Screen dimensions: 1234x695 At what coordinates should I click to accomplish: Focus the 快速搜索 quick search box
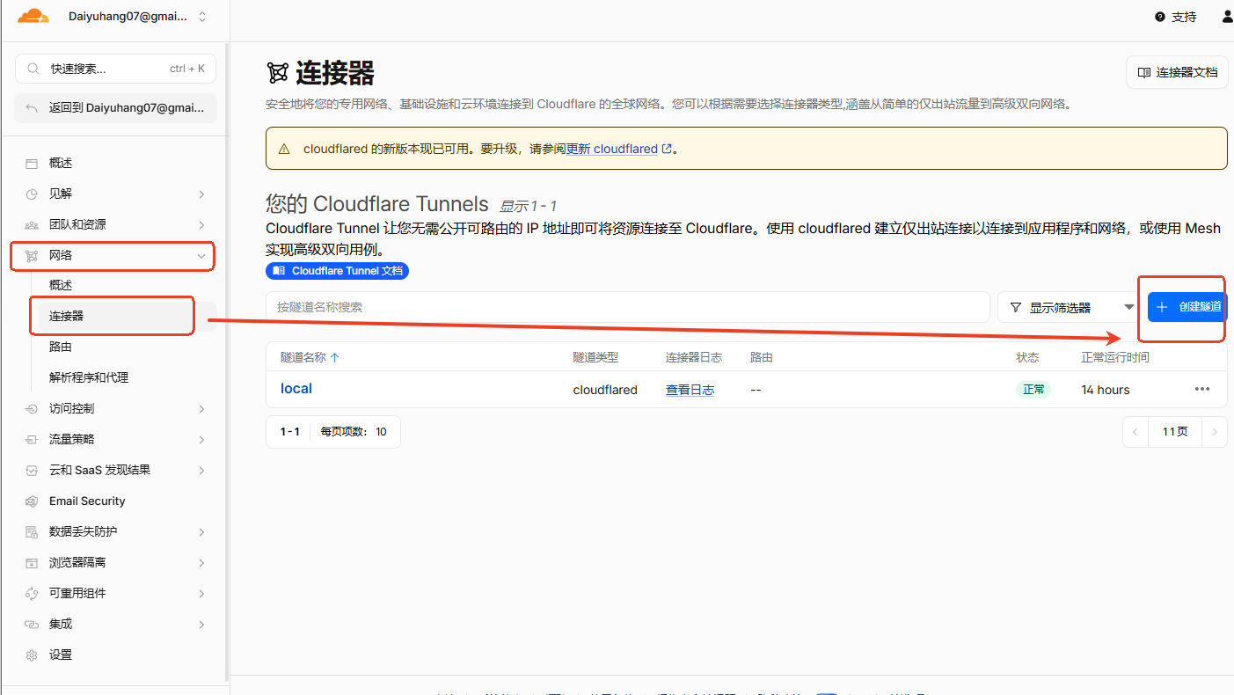click(x=115, y=69)
